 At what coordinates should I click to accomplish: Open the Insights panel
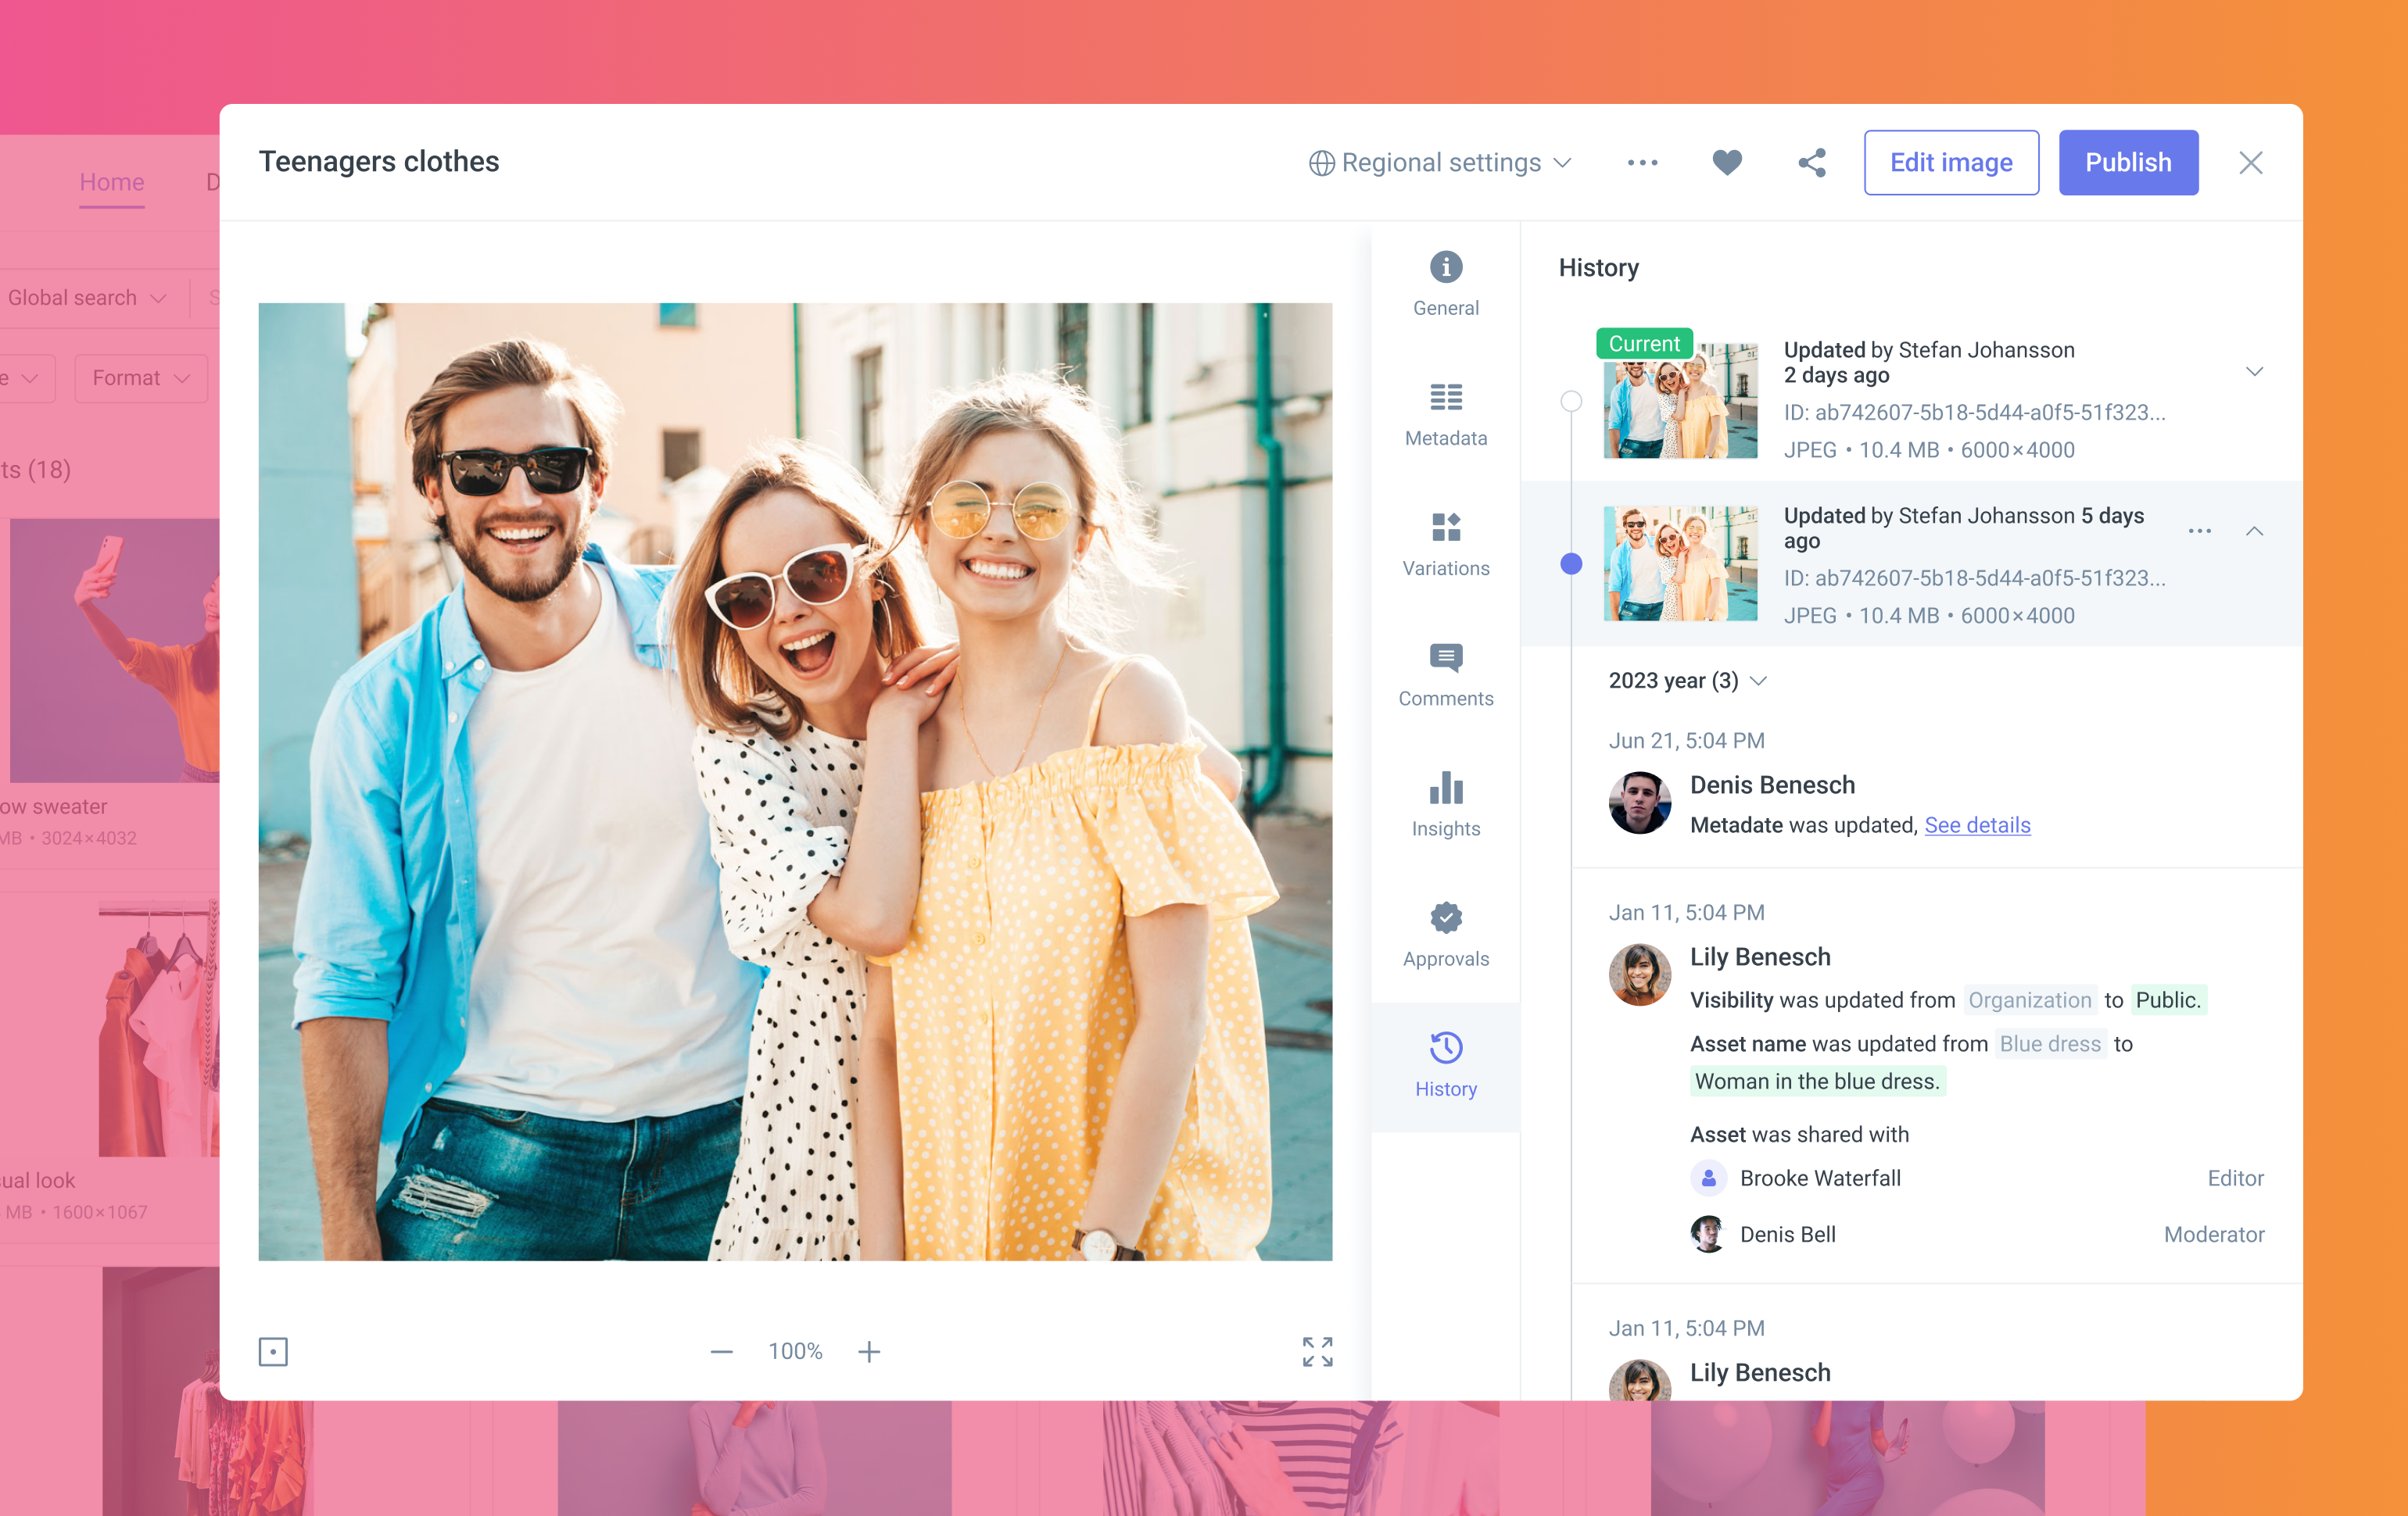click(1445, 804)
